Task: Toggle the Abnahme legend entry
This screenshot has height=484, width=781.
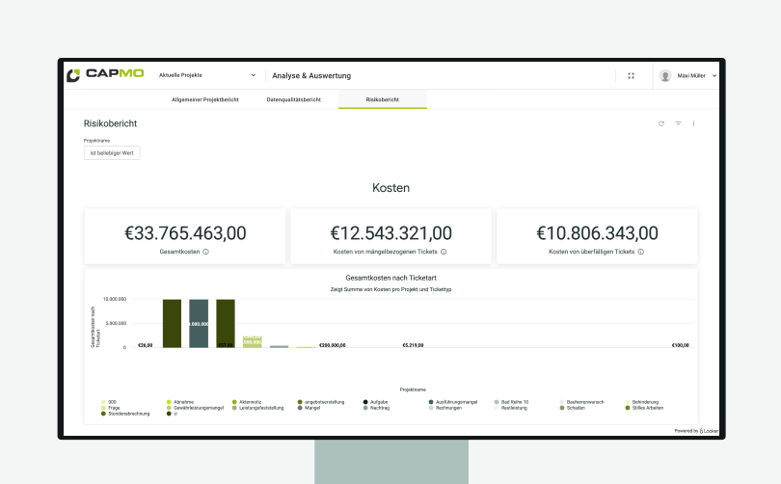Action: 180,402
